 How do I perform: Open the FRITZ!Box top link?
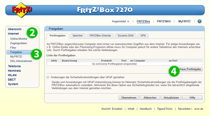143,21
